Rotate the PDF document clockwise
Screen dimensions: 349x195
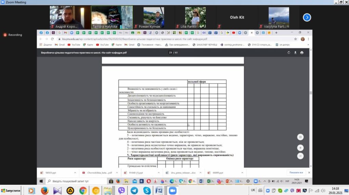[289, 53]
